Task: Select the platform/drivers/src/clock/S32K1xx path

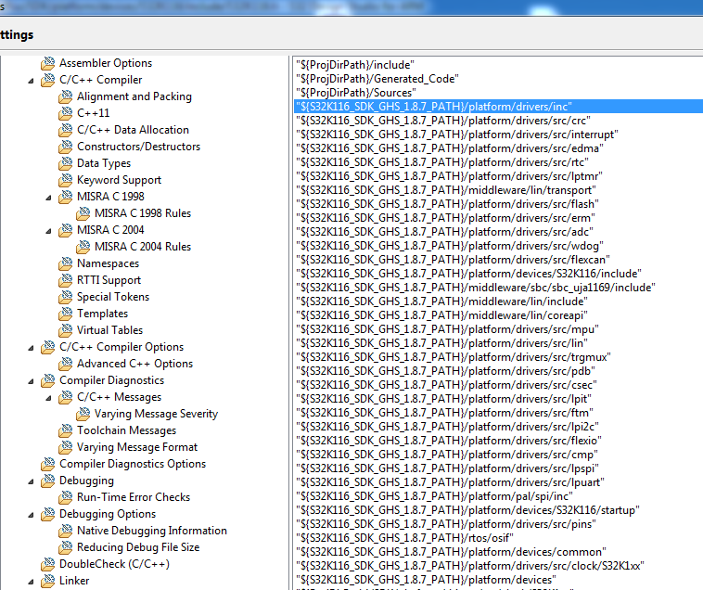Action: point(470,565)
